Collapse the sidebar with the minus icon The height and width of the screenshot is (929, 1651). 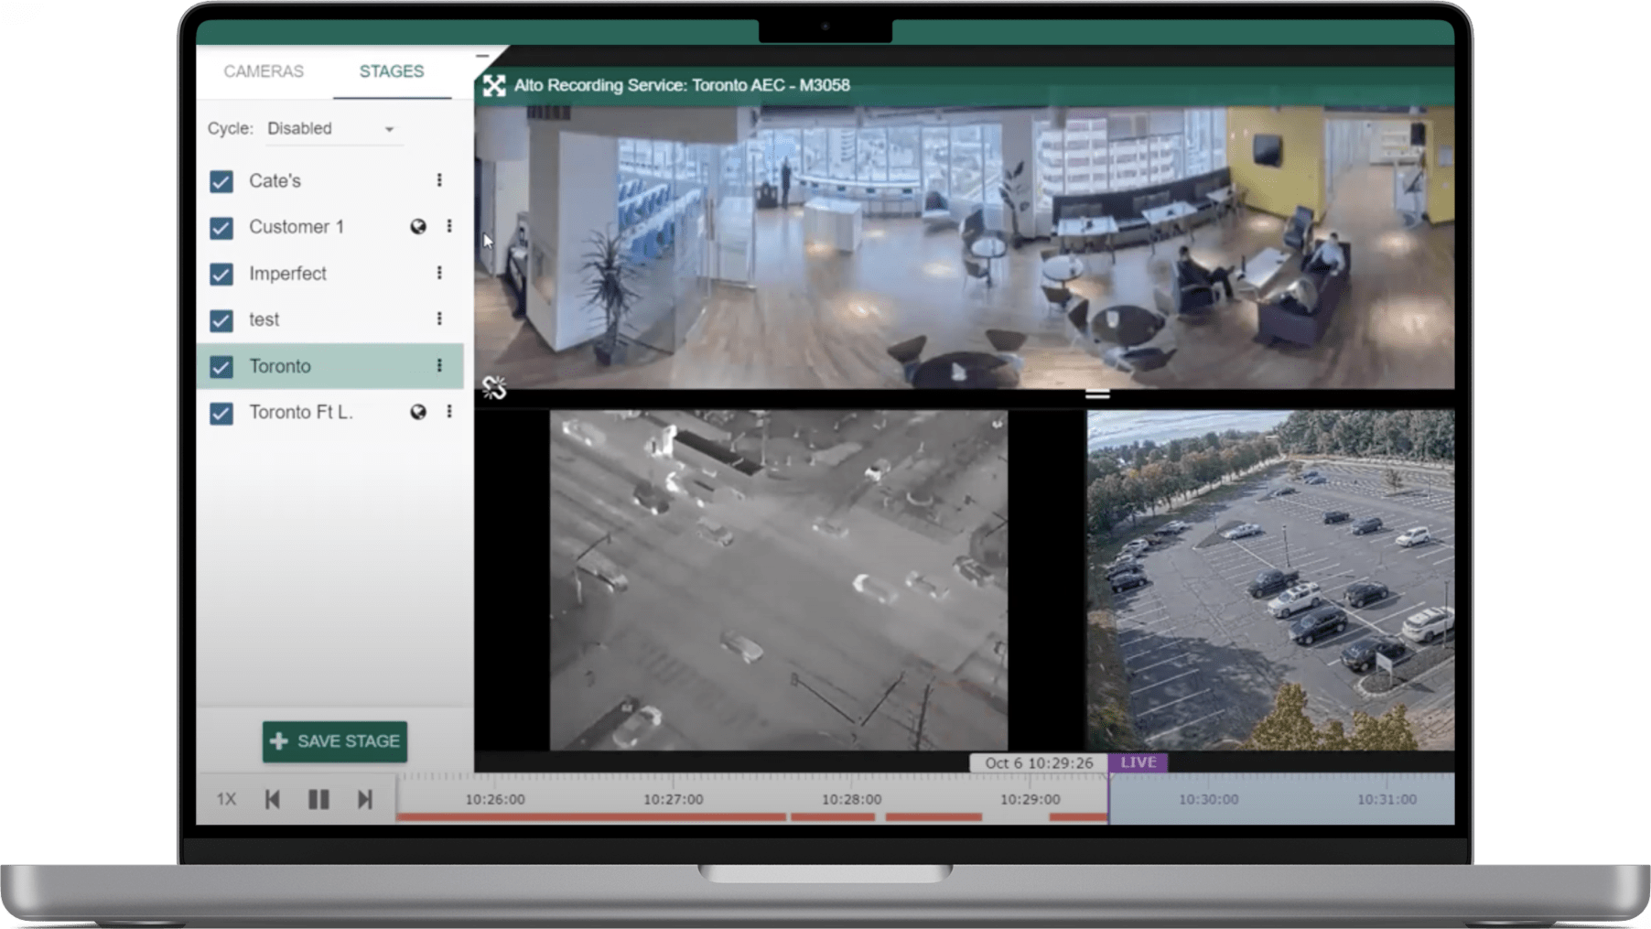[x=482, y=56]
